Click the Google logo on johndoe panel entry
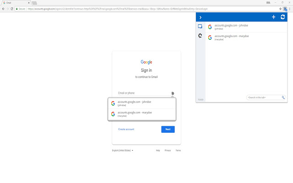 [x=210, y=27]
